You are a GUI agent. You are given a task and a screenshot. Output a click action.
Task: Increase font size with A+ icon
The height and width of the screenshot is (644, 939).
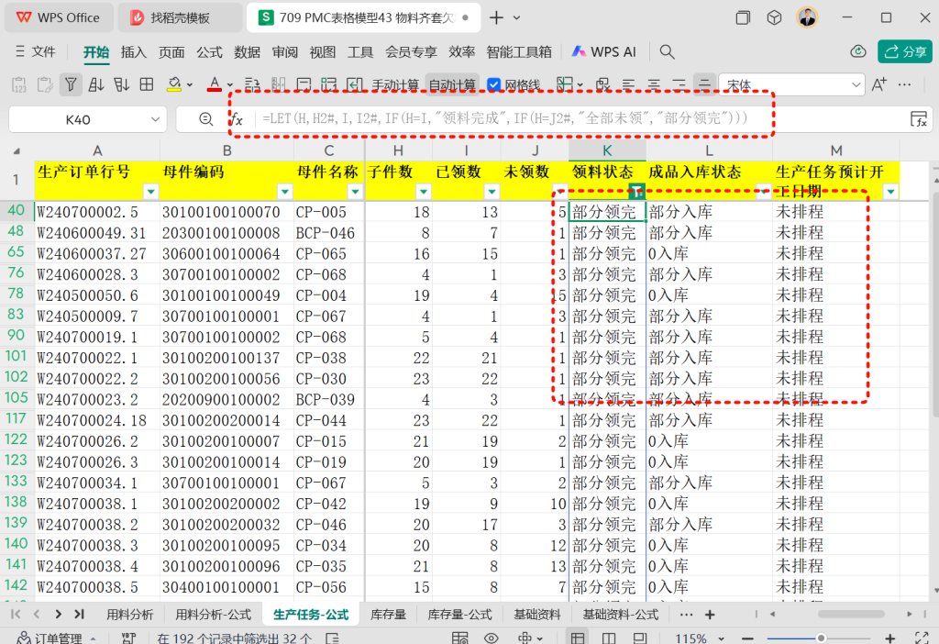coord(879,85)
